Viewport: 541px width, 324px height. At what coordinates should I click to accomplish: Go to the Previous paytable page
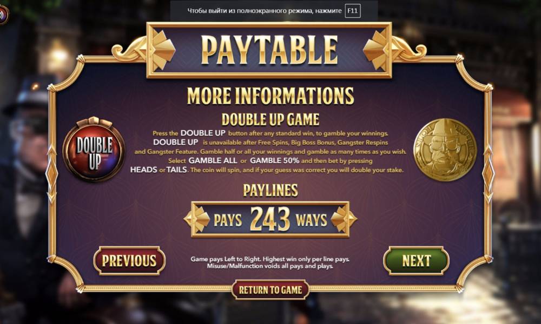(x=129, y=261)
